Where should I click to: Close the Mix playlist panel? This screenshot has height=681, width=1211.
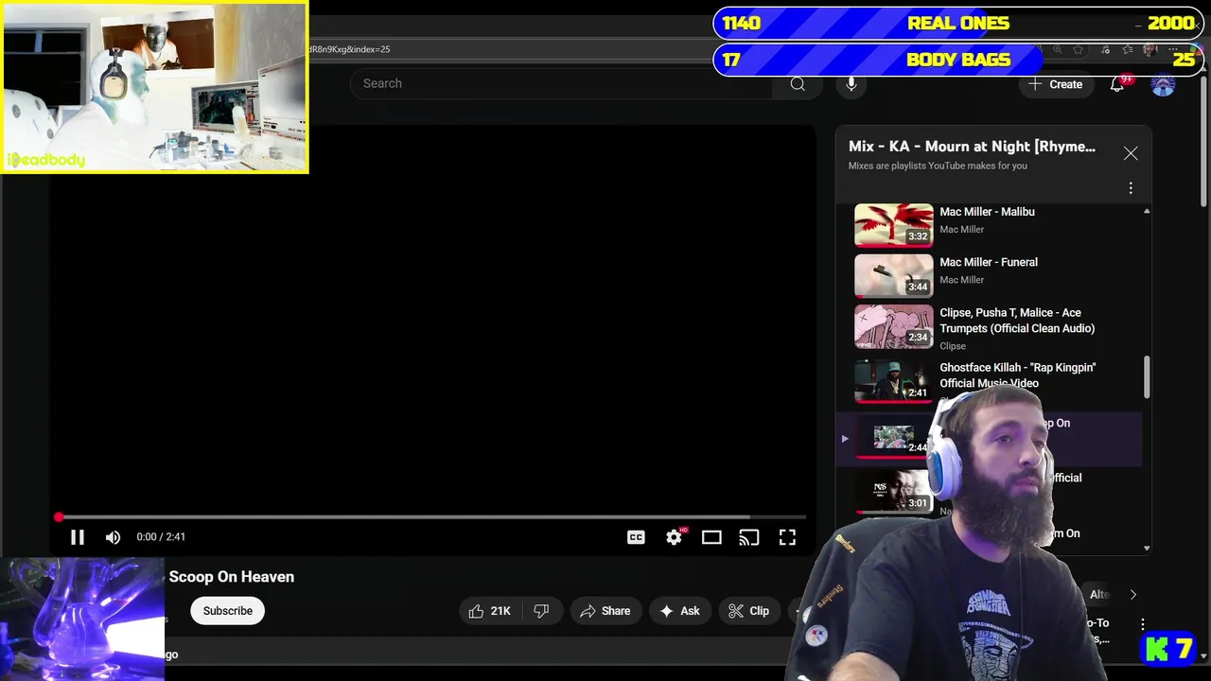tap(1131, 153)
